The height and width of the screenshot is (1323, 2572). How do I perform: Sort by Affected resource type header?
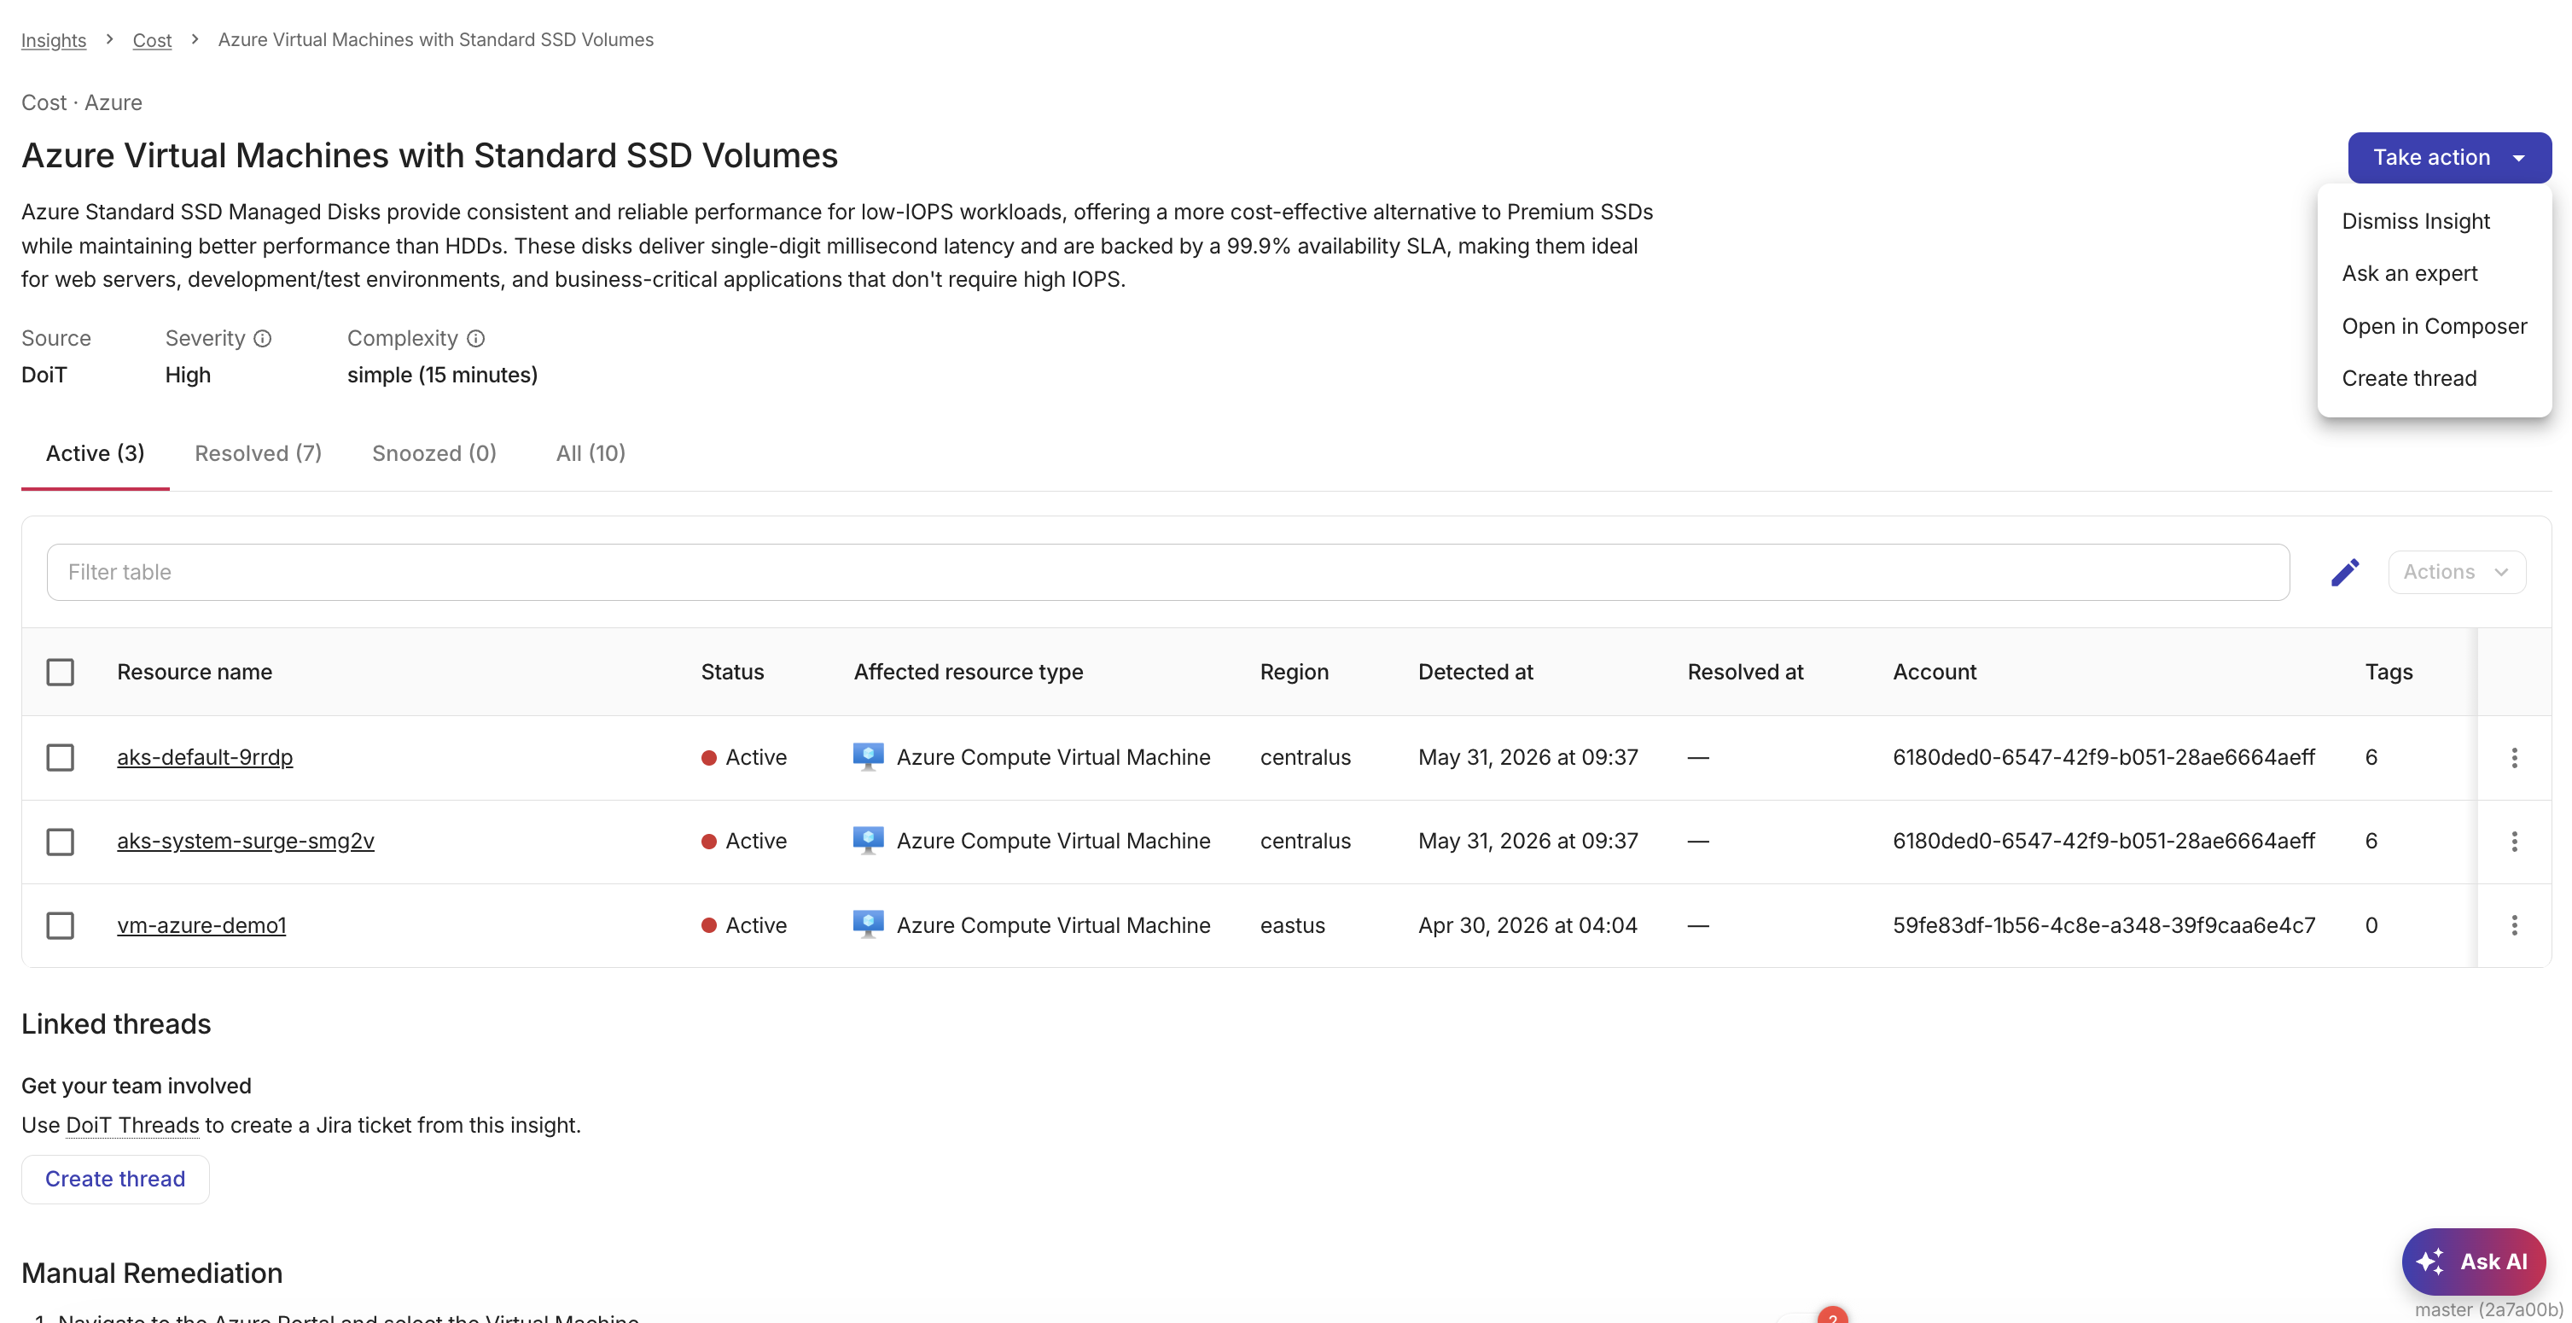(x=968, y=672)
